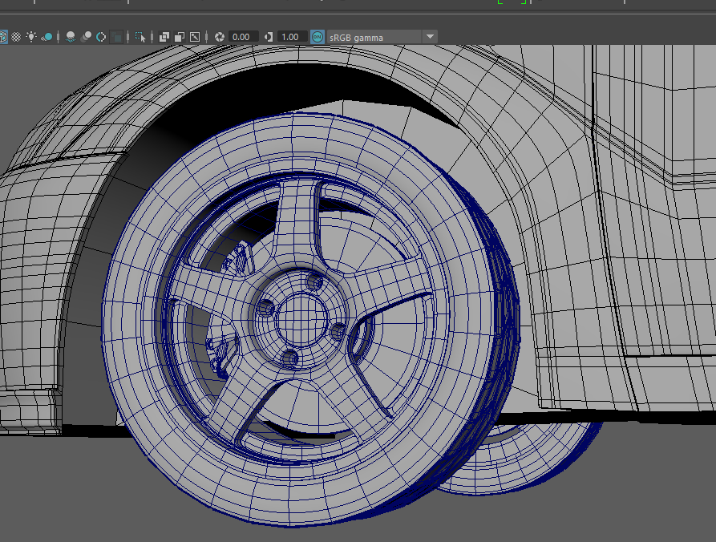Toggle X-Ray Active Components icon
The width and height of the screenshot is (716, 542).
(180, 37)
